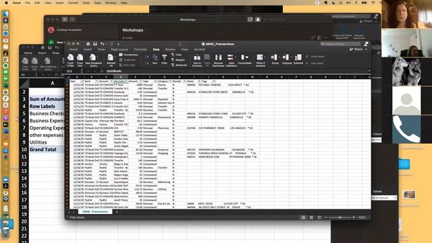
Task: Click From Text in the front Excel ribbon
Action: point(80,60)
